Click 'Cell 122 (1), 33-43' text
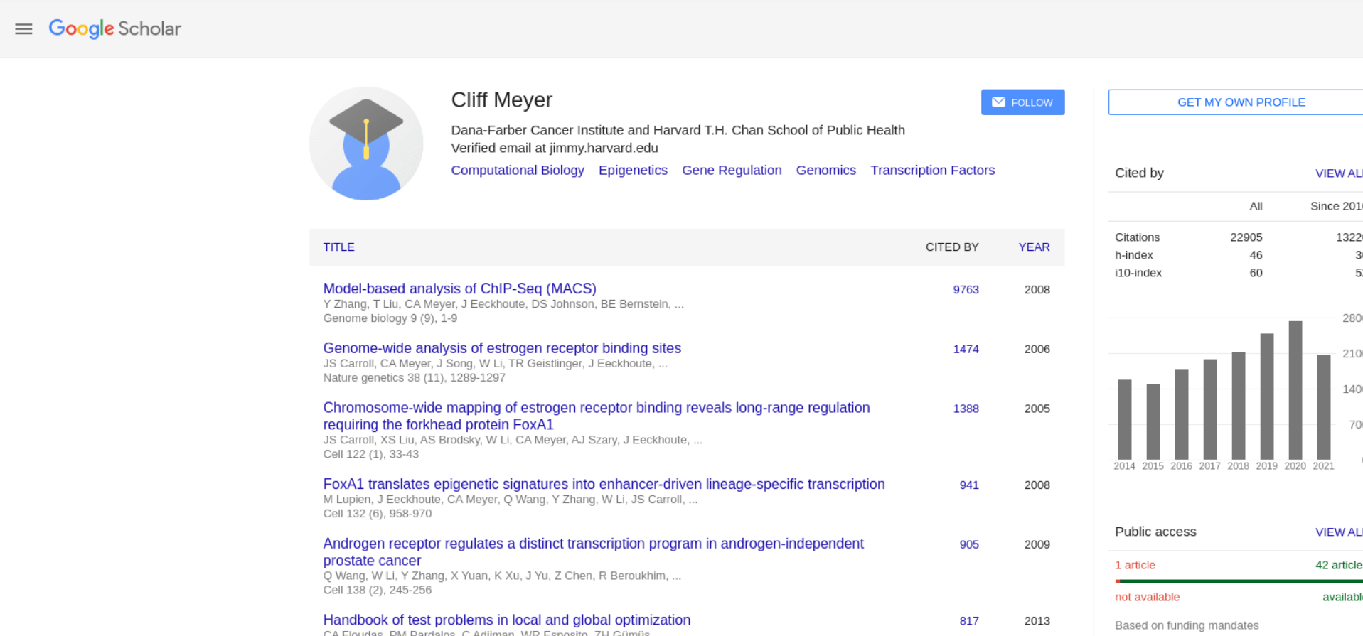 pos(370,454)
